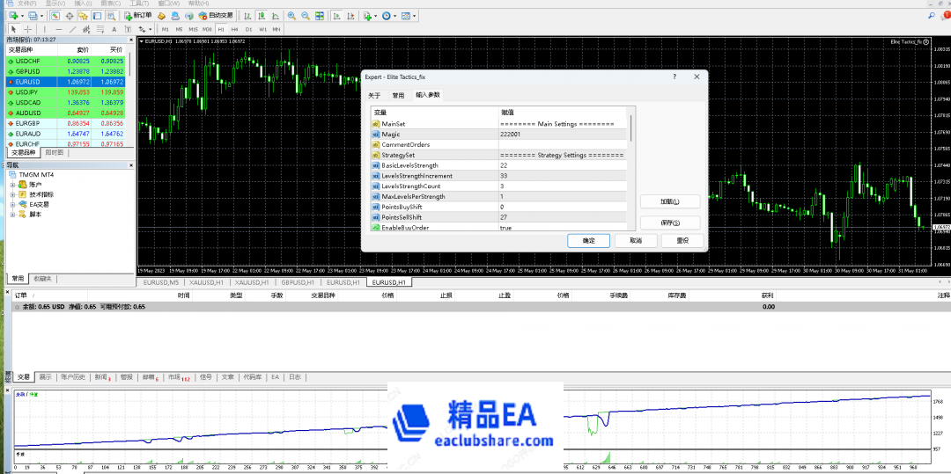Open the 常用 tab in Expert dialog
Screen dimensions: 951x474
tap(398, 95)
